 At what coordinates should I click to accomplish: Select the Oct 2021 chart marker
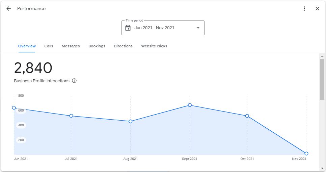point(247,116)
